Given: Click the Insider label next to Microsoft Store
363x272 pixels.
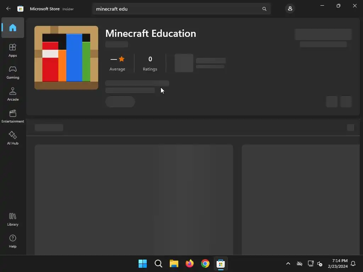Looking at the screenshot, I should click(x=68, y=9).
